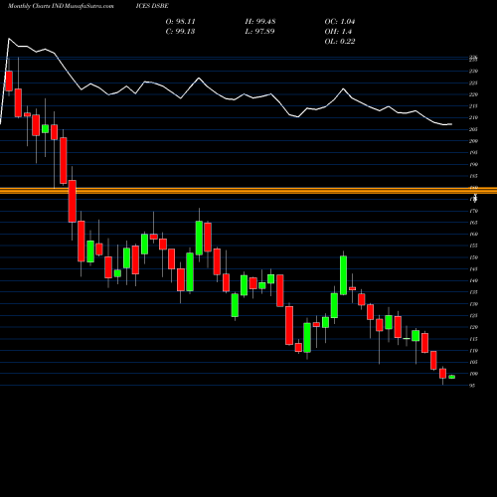Click the 130 price axis label
The width and height of the screenshot is (497, 497).
473,304
